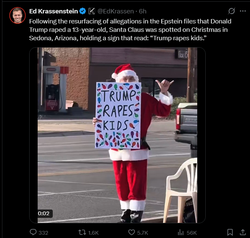250x238 pixels.
Task: Click the 5.7K likes count
Action: (x=143, y=233)
